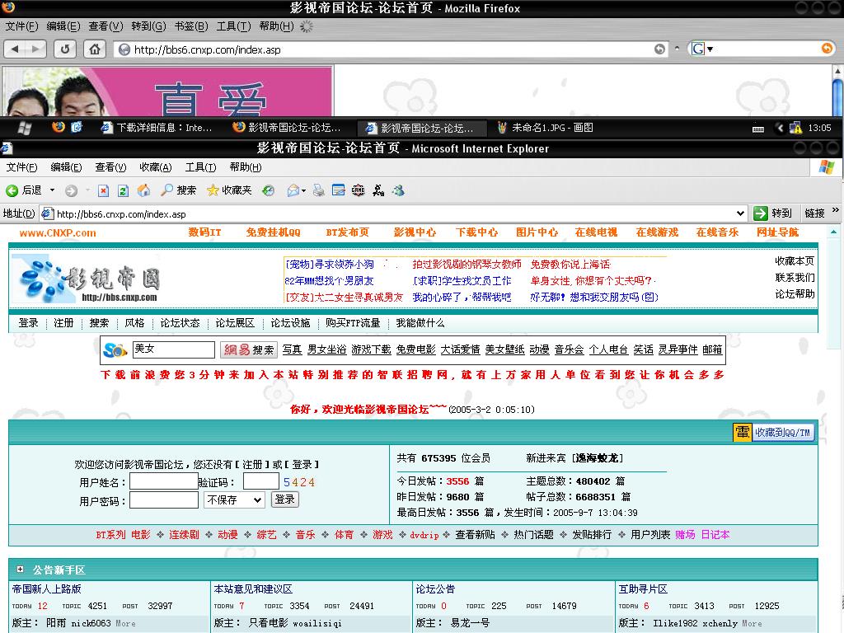Image resolution: width=844 pixels, height=633 pixels.
Task: Click IE History toolbar icon
Action: pyautogui.click(x=268, y=190)
